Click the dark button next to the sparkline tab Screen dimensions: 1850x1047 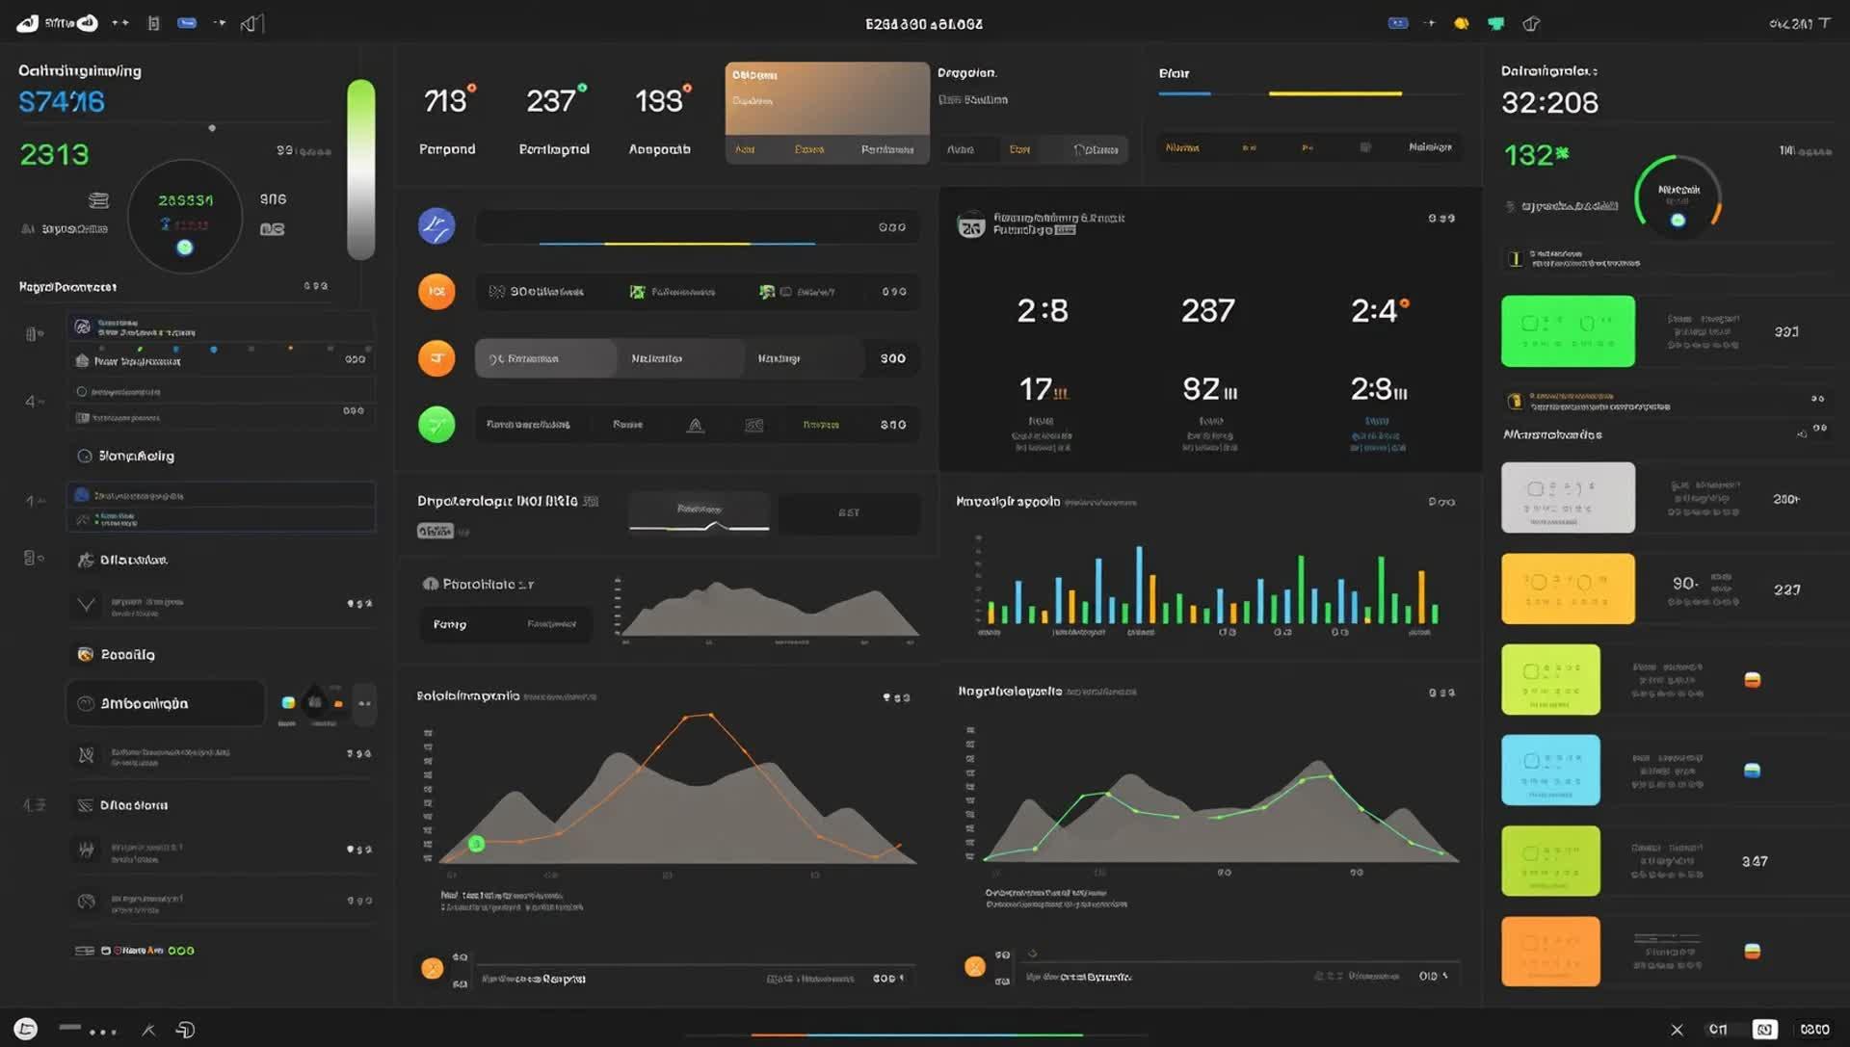(849, 512)
